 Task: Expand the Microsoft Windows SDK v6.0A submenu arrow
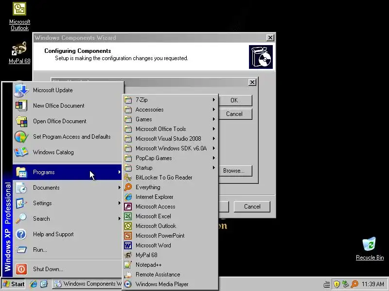click(213, 148)
